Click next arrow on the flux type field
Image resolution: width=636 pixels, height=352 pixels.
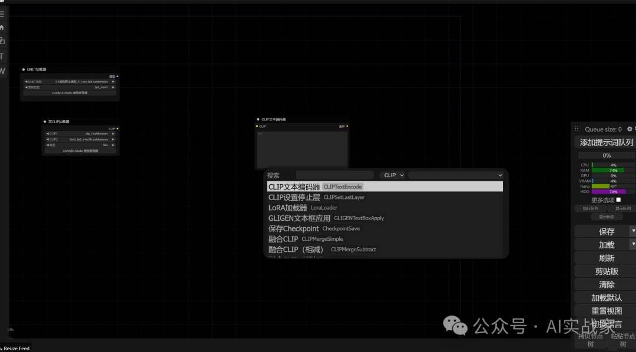(x=113, y=145)
